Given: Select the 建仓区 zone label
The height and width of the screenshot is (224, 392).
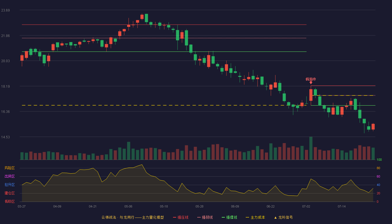Looking at the screenshot, I should (x=10, y=193).
